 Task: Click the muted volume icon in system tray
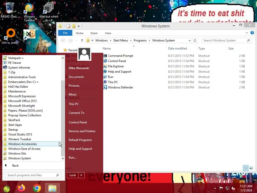tap(233, 188)
